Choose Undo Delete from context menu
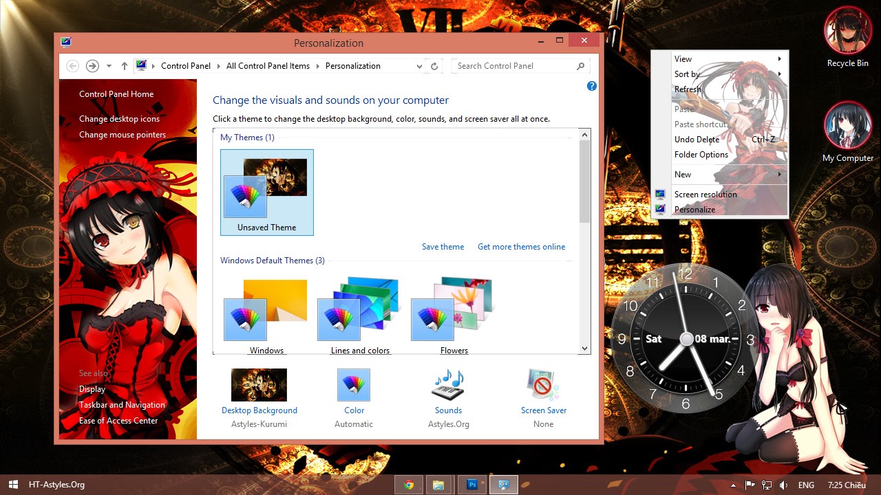Image resolution: width=881 pixels, height=495 pixels. (x=720, y=140)
